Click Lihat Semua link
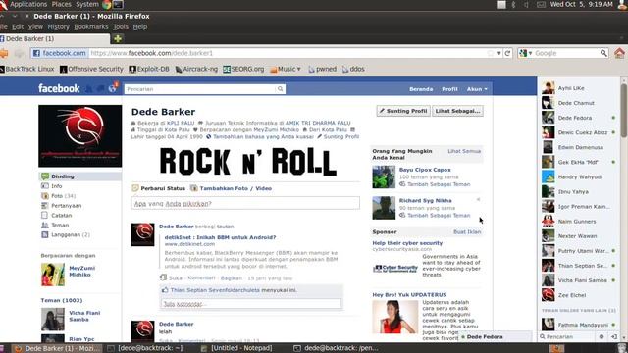This screenshot has height=353, width=628. tap(464, 151)
